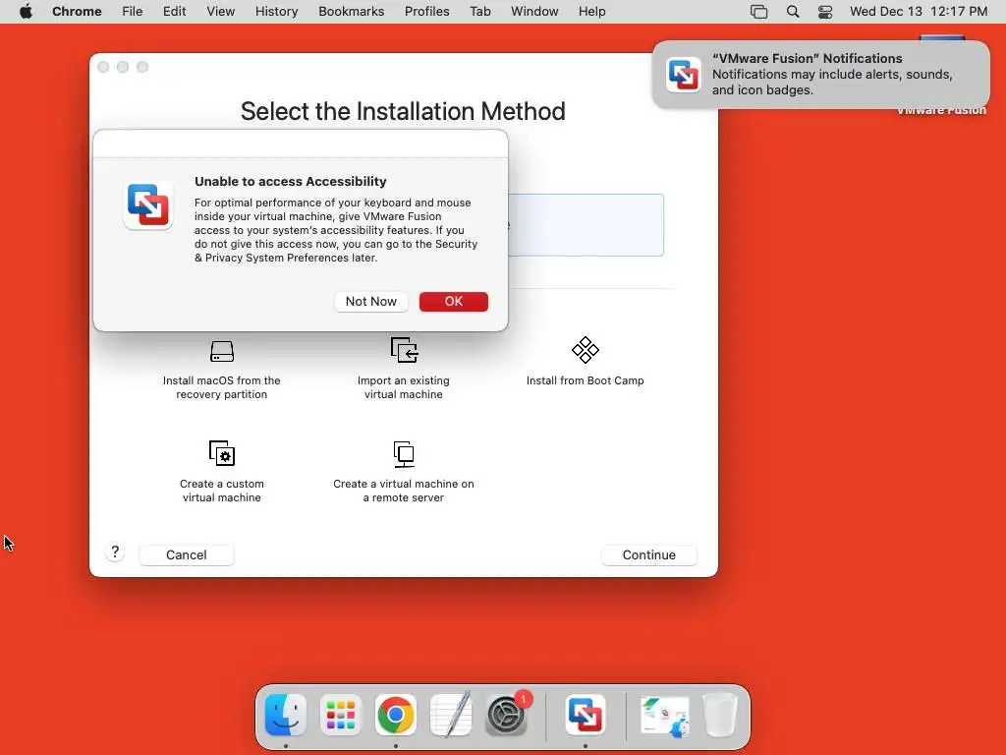Open VMware Fusion from the Dock
Screen dimensions: 1006x755
pyautogui.click(x=586, y=715)
